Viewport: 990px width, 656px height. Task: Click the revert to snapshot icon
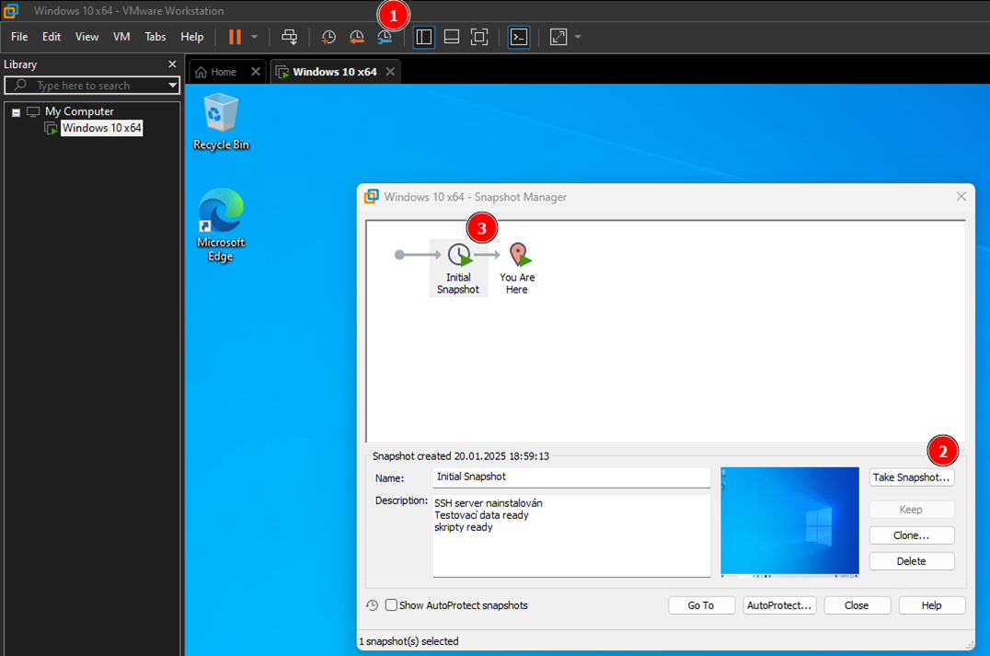[356, 37]
